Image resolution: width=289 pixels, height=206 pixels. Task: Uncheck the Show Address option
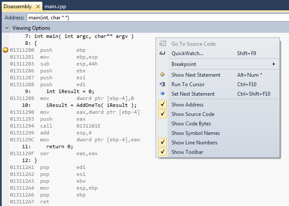pos(187,105)
